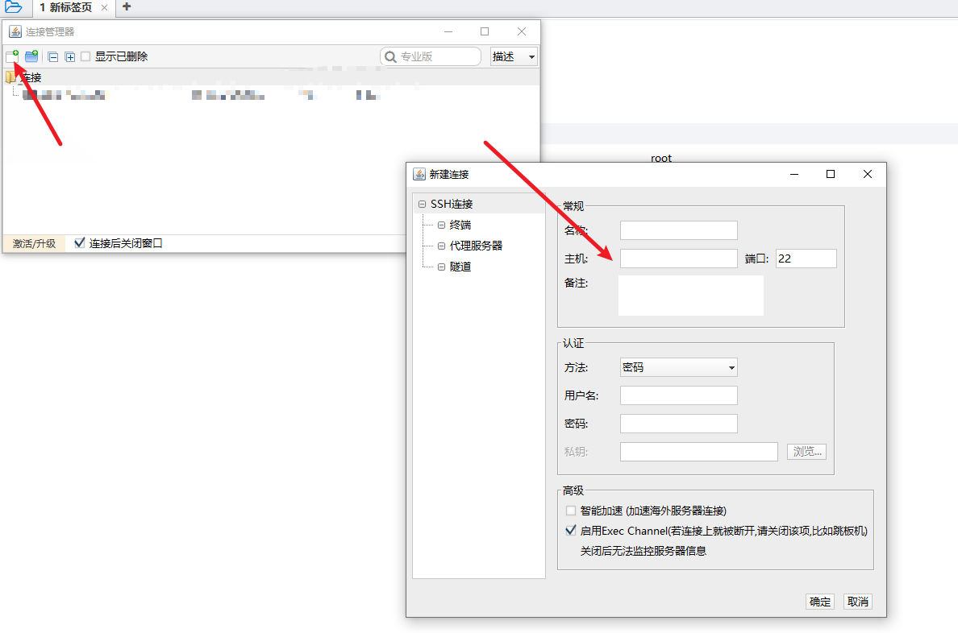Screen dimensions: 958x633
Task: Click the collapse all tree icon
Action: [x=53, y=57]
